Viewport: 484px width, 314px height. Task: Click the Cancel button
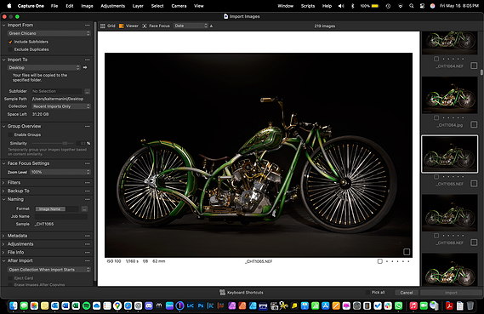[x=407, y=293]
